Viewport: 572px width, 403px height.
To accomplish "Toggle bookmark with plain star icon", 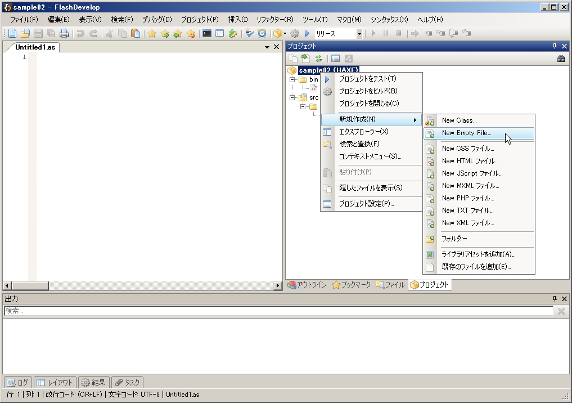I will (x=152, y=34).
